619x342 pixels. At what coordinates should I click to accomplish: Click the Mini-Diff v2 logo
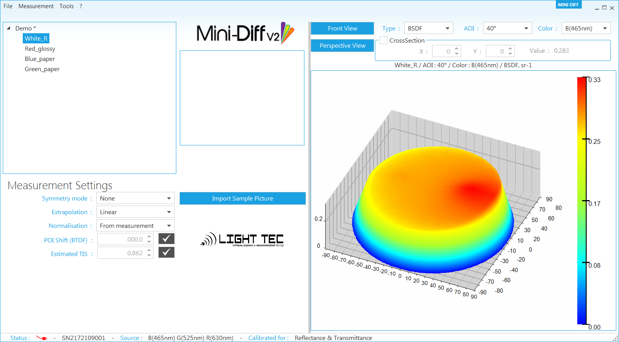[245, 33]
